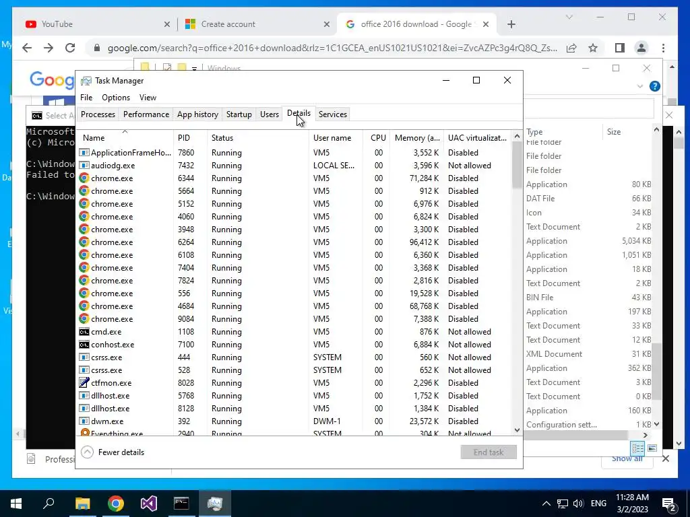
Task: Click the End task button
Action: pyautogui.click(x=489, y=452)
